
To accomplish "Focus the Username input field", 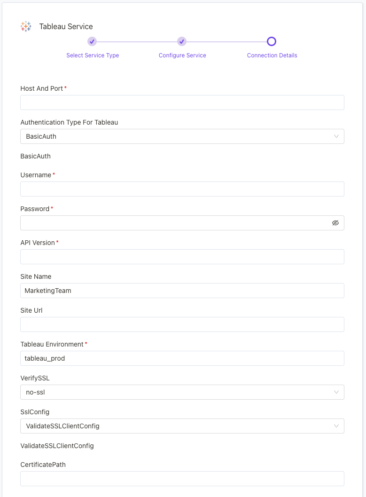I will (x=182, y=189).
